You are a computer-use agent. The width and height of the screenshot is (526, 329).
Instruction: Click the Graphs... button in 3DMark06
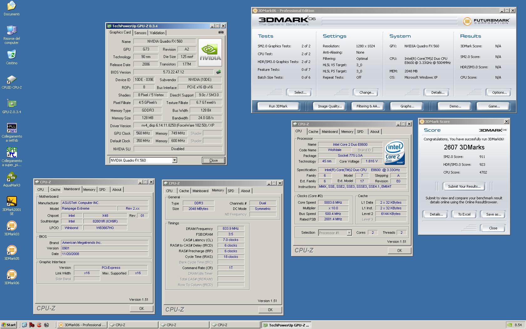click(x=407, y=106)
